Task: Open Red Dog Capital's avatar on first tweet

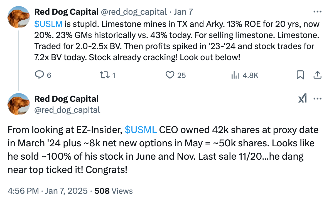Action: point(19,17)
